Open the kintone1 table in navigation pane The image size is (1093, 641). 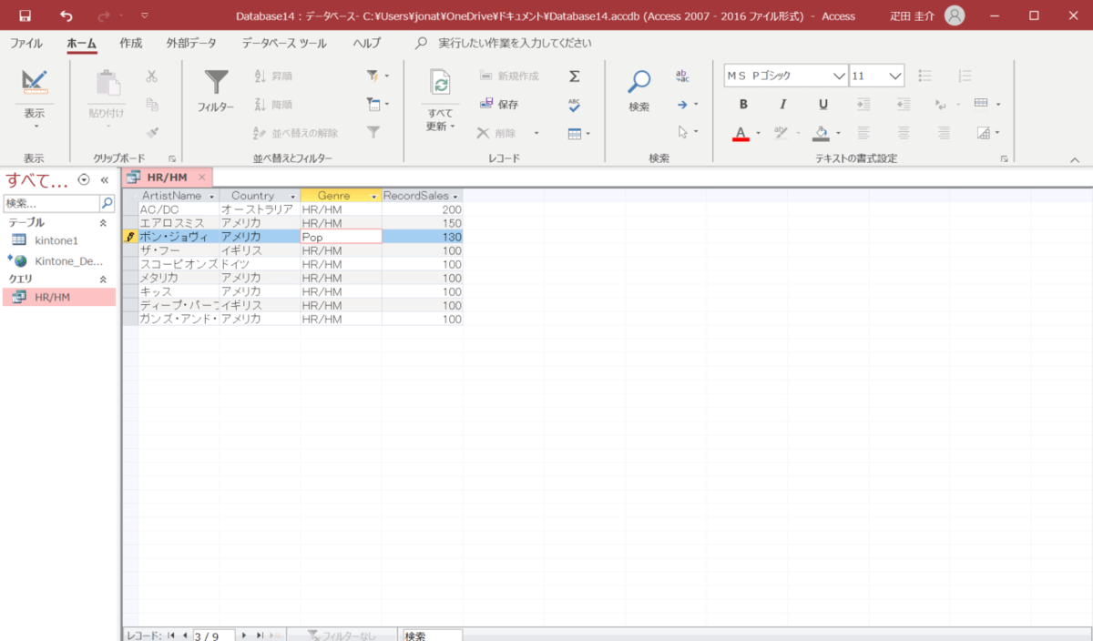coord(58,240)
